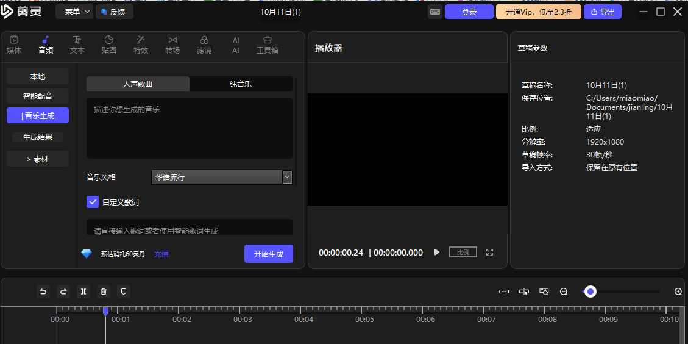This screenshot has width=688, height=344.
Task: Add a marker with the shield icon
Action: (124, 292)
